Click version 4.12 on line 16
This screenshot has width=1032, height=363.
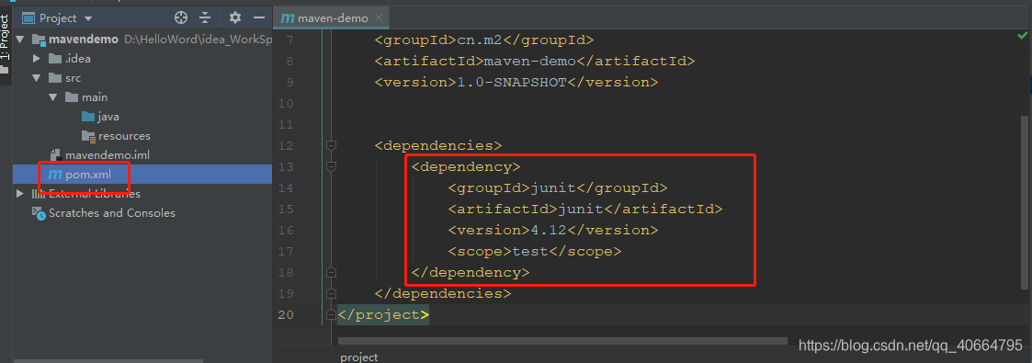pyautogui.click(x=553, y=230)
